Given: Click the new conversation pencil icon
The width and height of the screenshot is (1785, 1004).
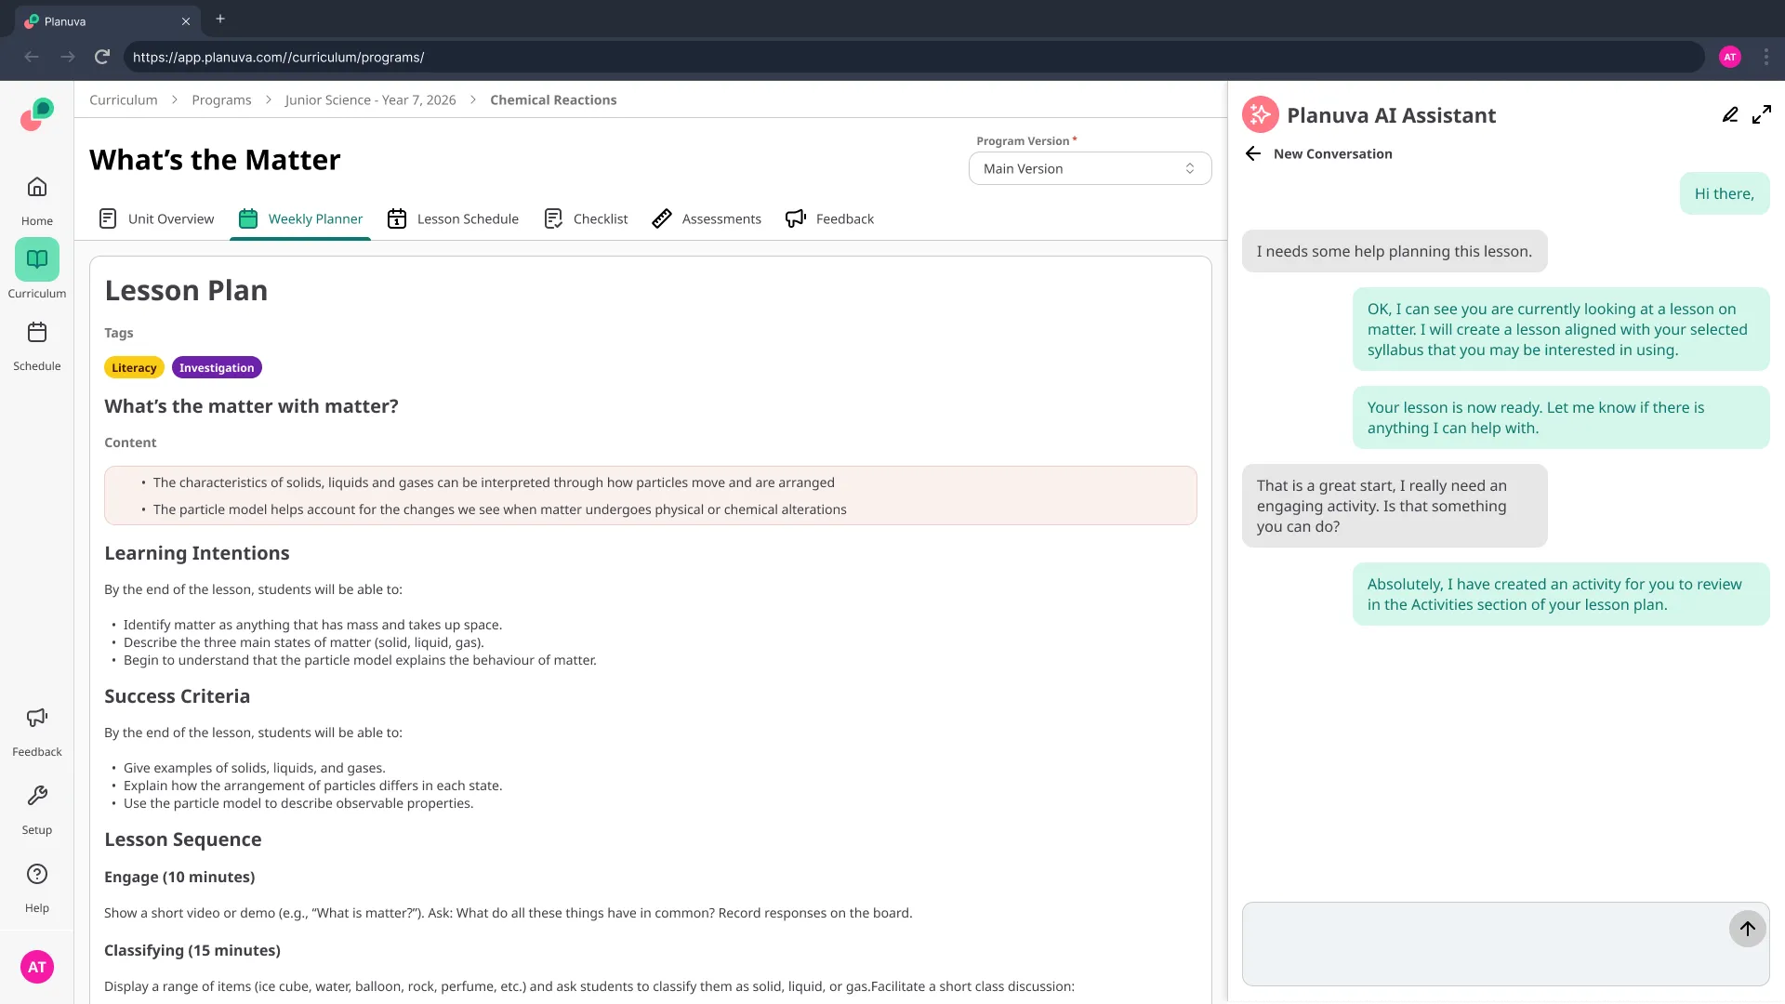Looking at the screenshot, I should 1729,115.
